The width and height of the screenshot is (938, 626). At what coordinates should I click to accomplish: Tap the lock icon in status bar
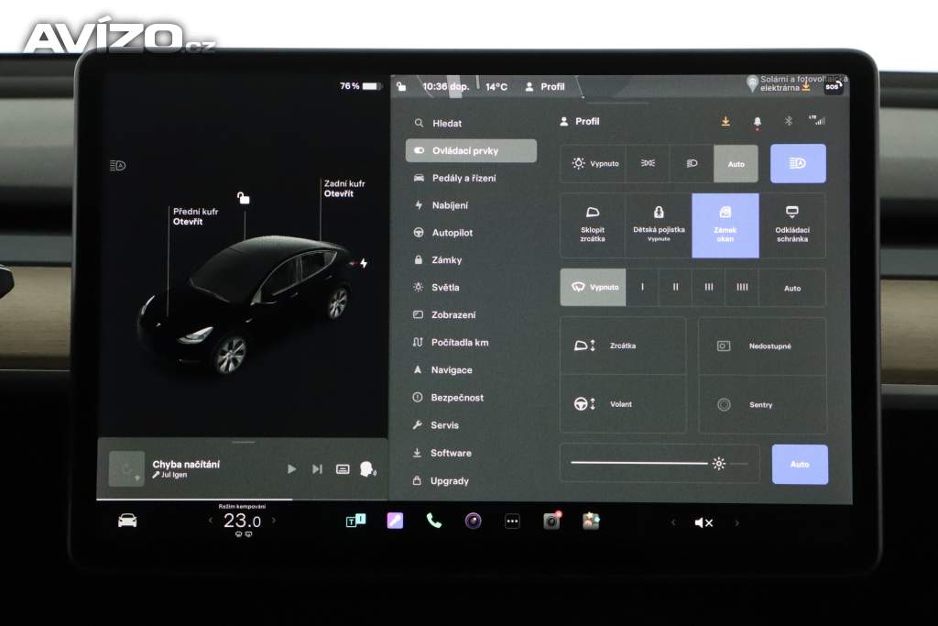coord(401,87)
